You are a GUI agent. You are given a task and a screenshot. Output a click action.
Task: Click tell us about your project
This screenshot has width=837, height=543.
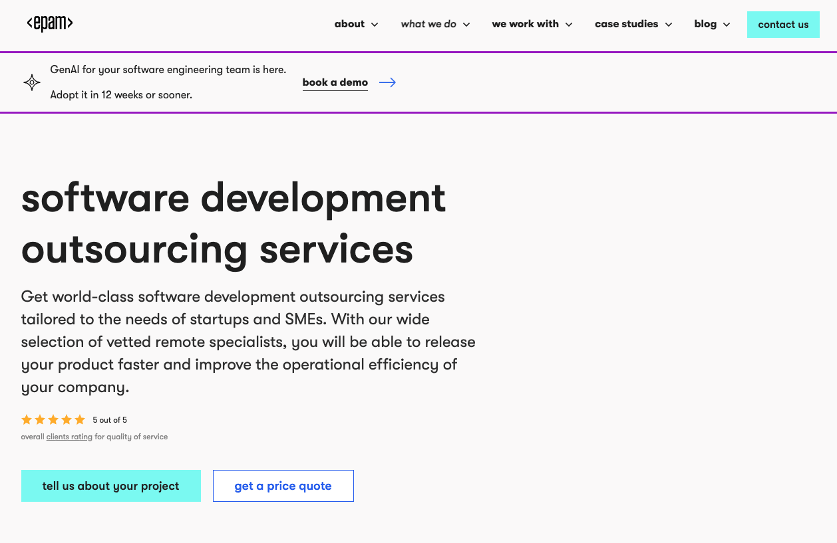click(110, 486)
